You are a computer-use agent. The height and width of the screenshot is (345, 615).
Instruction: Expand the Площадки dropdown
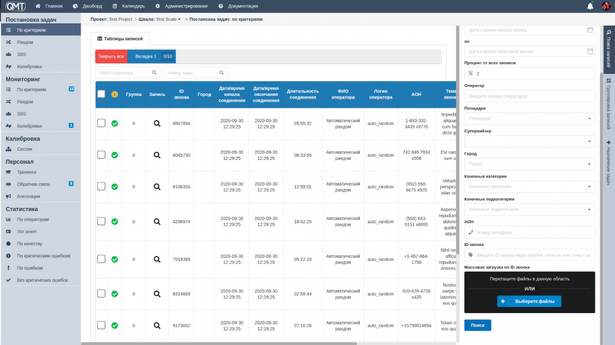click(530, 119)
